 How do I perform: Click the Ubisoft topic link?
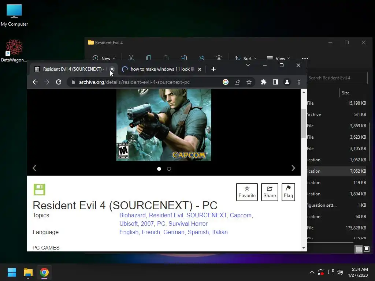[x=129, y=224]
